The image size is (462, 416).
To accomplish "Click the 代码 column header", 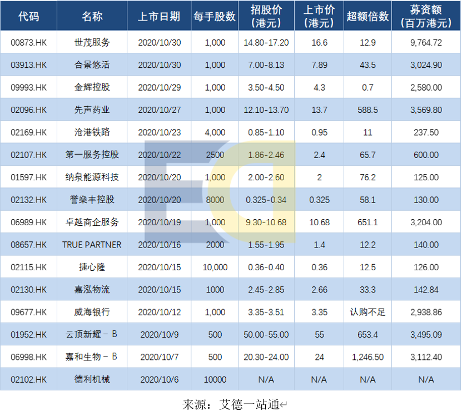I will tap(28, 16).
